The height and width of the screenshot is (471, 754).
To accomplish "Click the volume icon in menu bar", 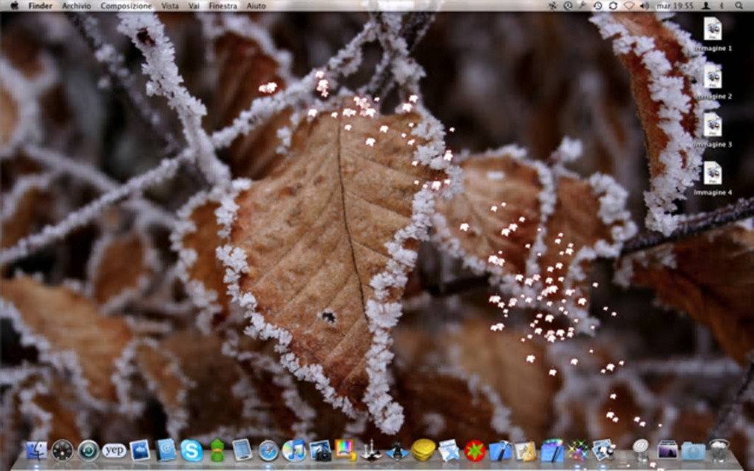I will (645, 6).
